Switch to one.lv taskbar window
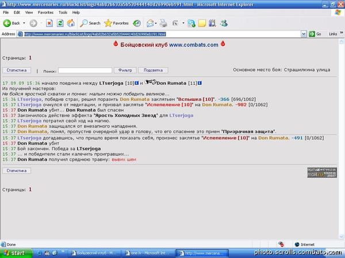Image resolution: width=345 pixels, height=258 pixels. 148,253
